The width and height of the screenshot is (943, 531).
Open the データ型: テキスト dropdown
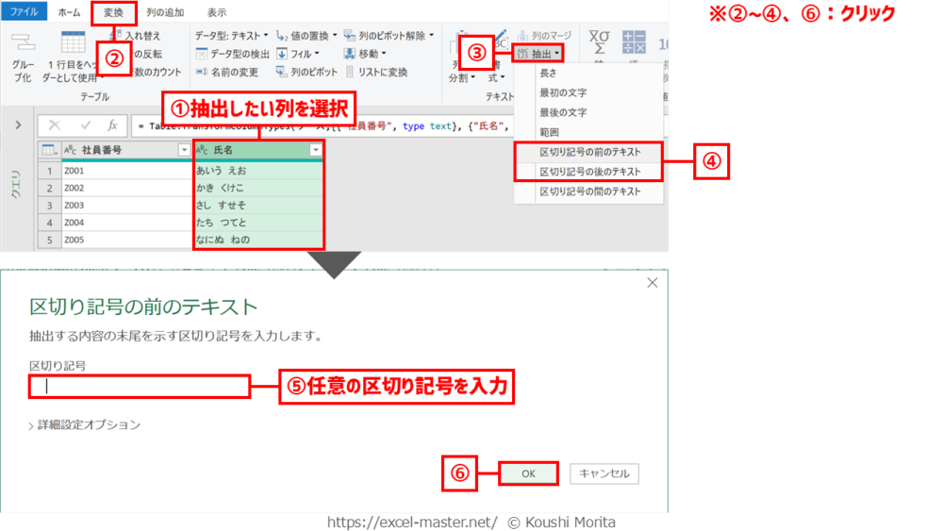click(232, 36)
